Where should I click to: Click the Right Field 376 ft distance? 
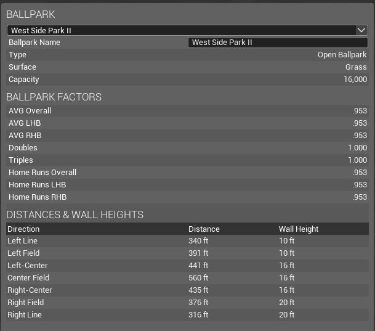(x=198, y=303)
